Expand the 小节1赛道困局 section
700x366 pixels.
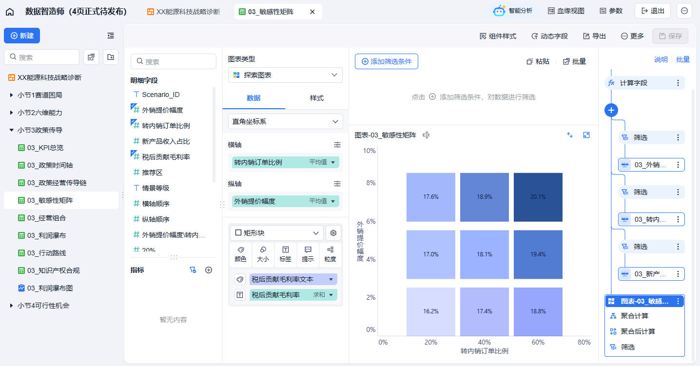point(11,95)
